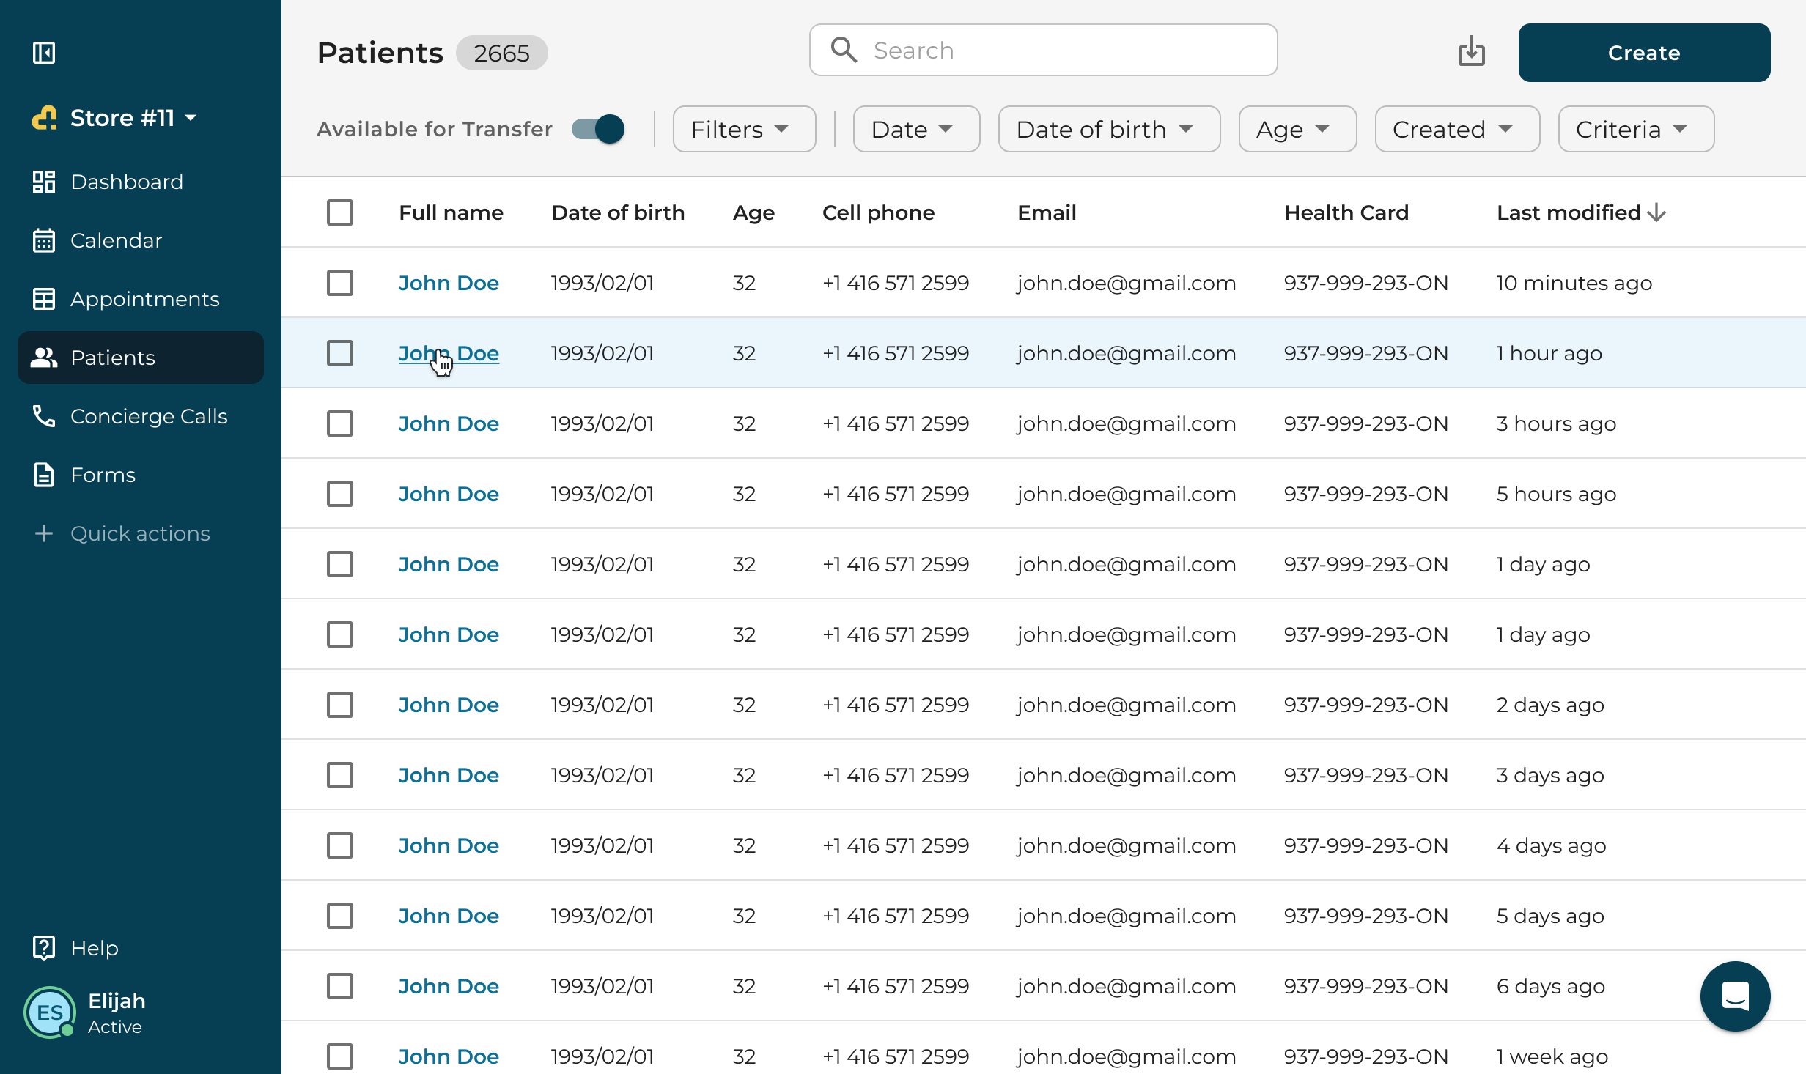Open Forms from the sidebar
The width and height of the screenshot is (1806, 1074).
click(x=141, y=475)
